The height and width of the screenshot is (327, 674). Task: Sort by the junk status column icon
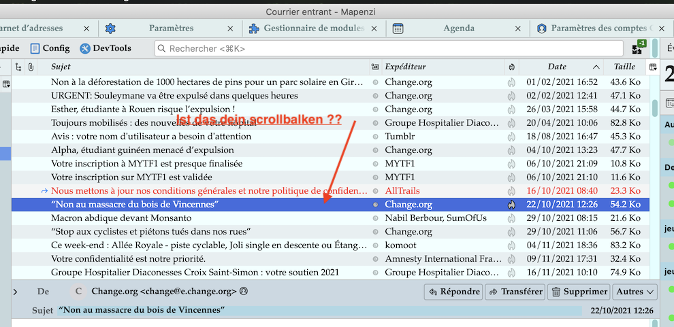511,67
